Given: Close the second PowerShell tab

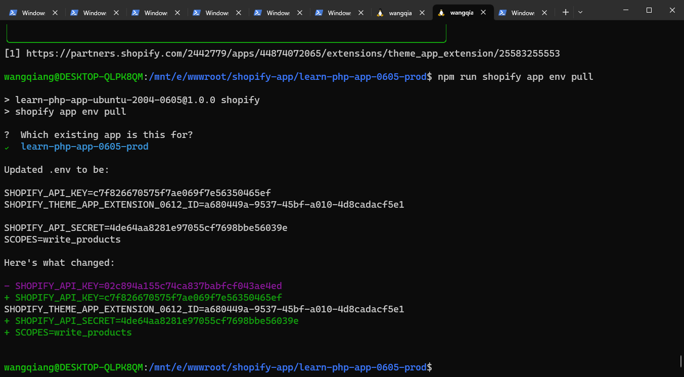Looking at the screenshot, I should pyautogui.click(x=116, y=13).
